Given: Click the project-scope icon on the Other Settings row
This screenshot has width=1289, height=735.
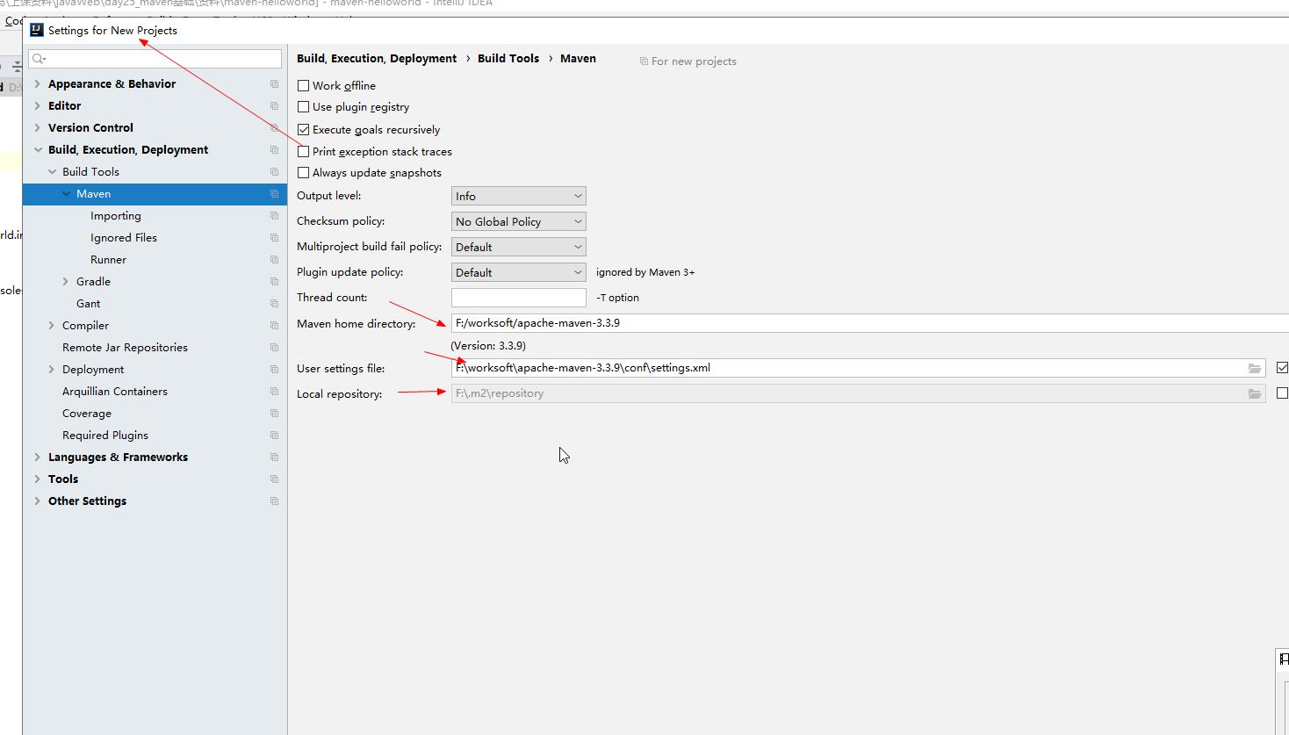Looking at the screenshot, I should [x=274, y=501].
